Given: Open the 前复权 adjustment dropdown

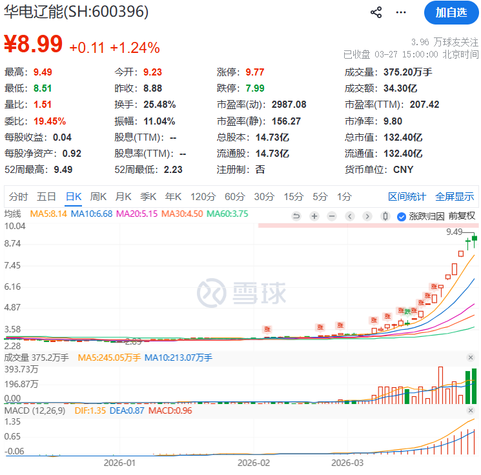Looking at the screenshot, I should click(x=462, y=216).
